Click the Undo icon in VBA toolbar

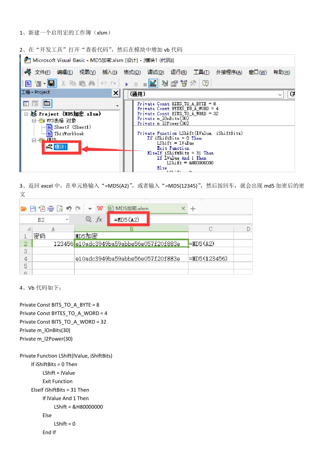[104, 83]
